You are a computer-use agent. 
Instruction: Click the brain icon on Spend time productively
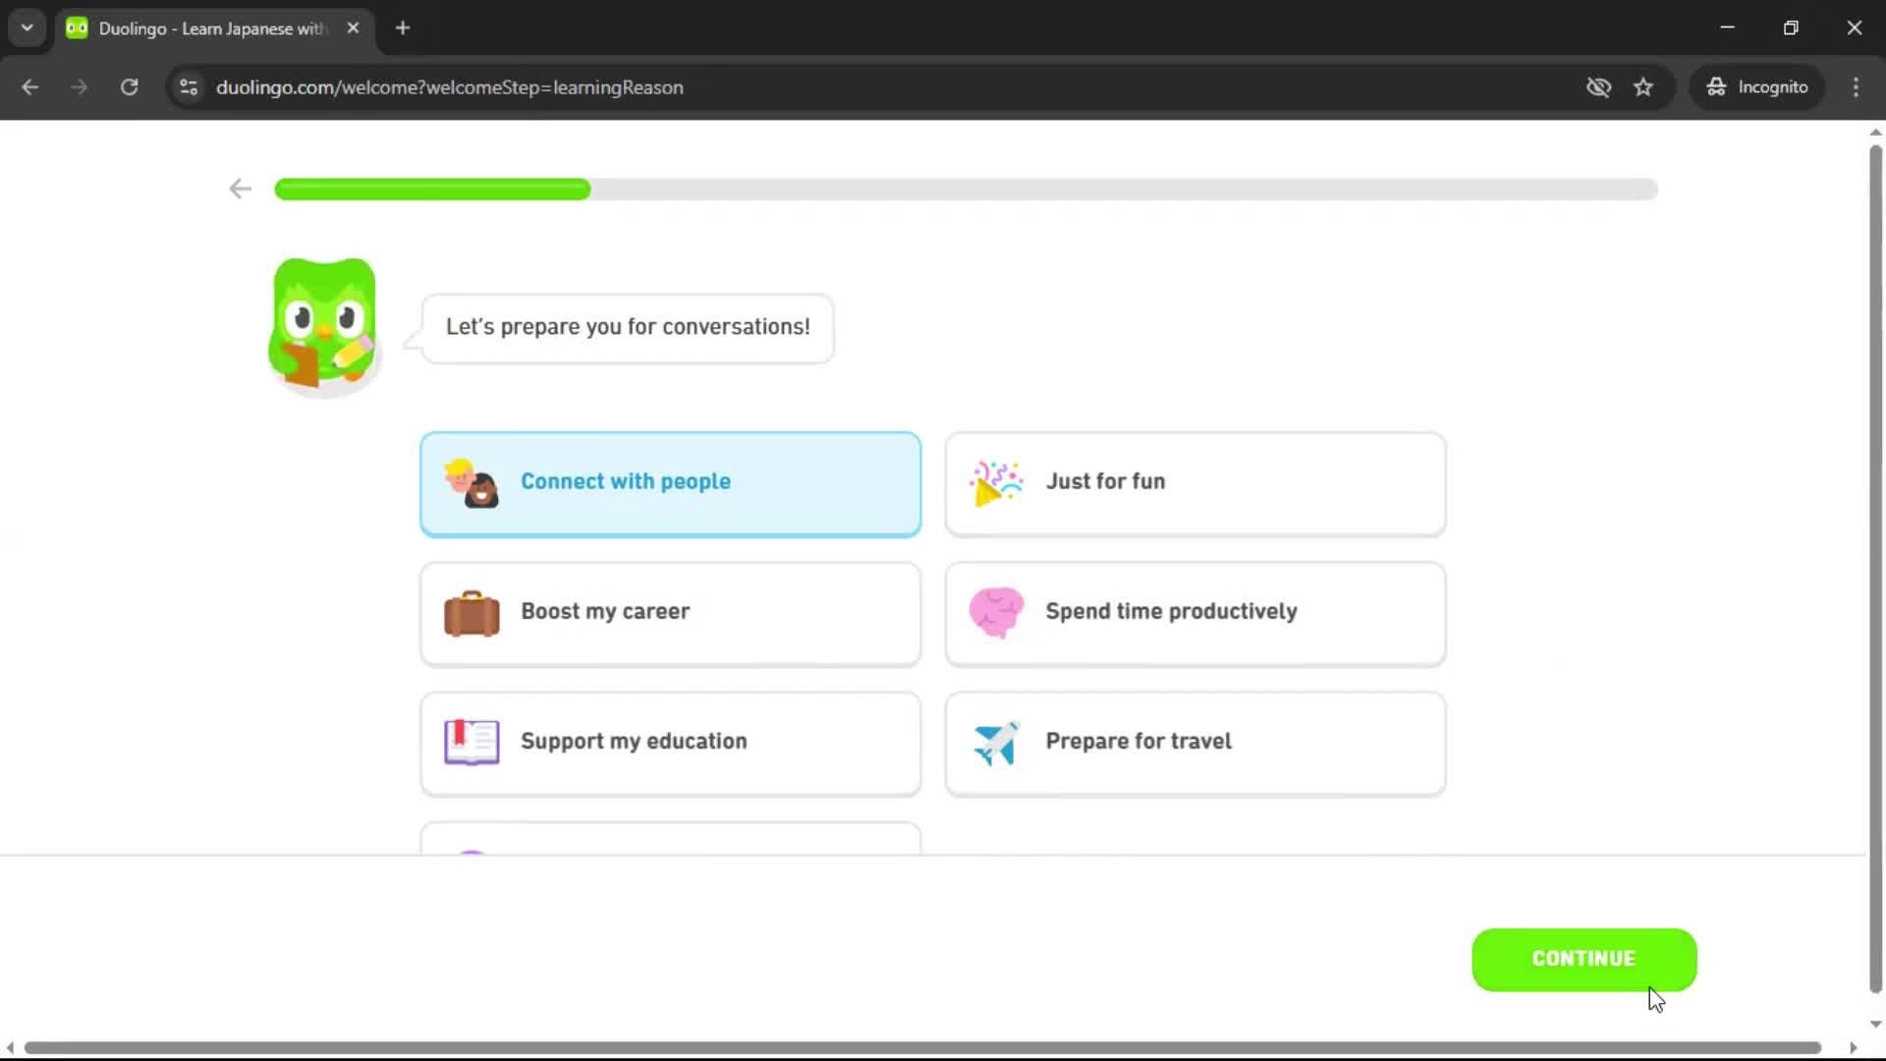995,613
